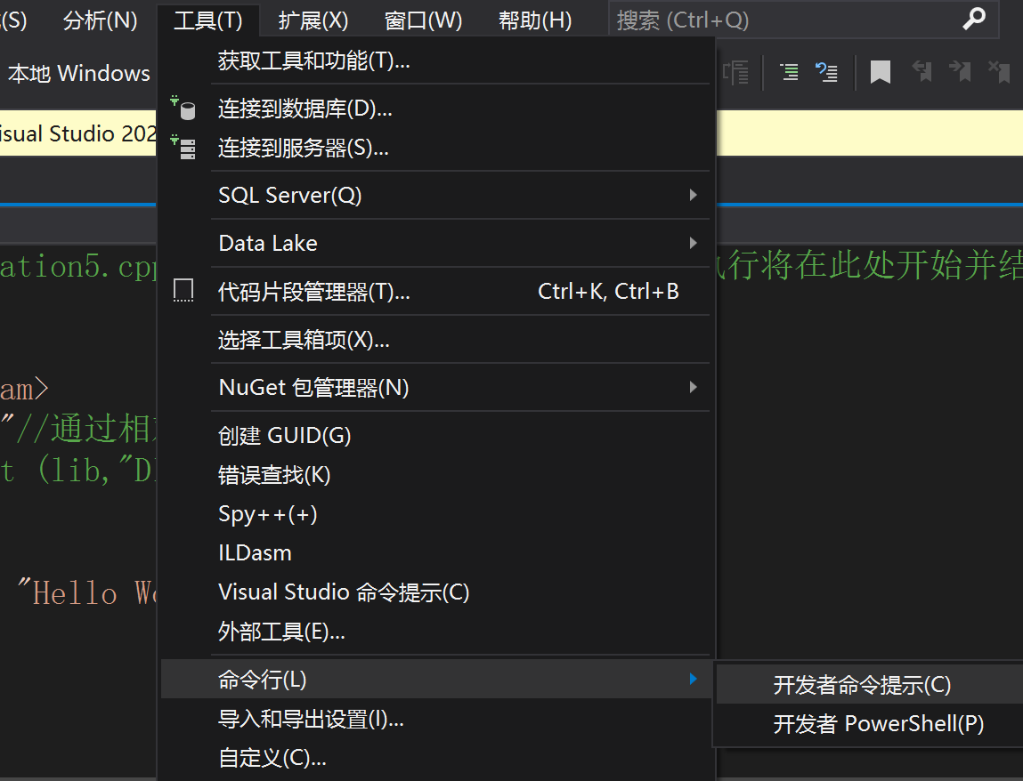Viewport: 1023px width, 781px height.
Task: Click the connect to database icon
Action: [x=183, y=109]
